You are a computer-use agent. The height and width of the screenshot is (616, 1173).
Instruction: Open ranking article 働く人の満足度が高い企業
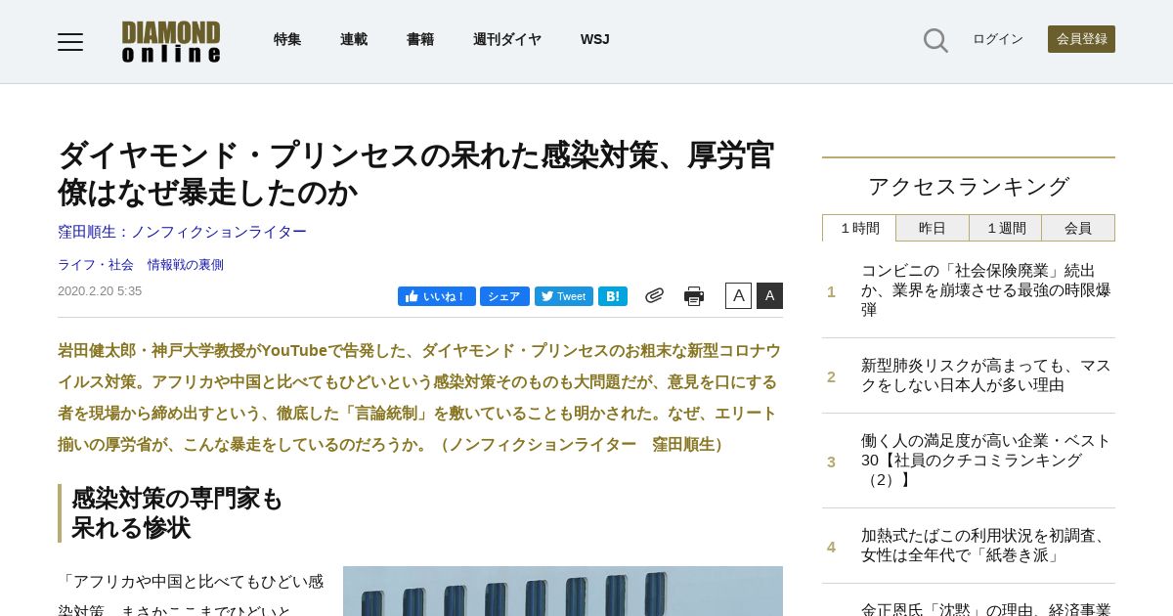(986, 461)
